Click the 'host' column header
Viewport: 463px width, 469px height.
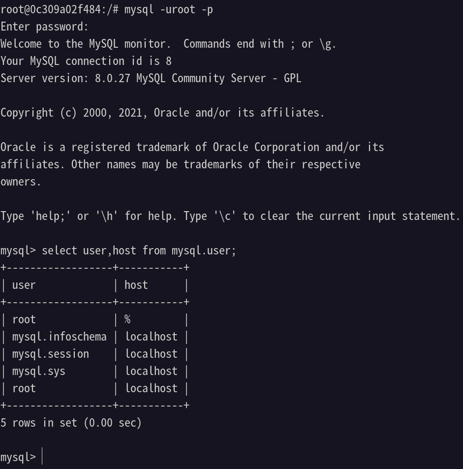(x=136, y=285)
